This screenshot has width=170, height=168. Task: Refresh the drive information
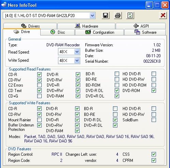tap(130, 15)
